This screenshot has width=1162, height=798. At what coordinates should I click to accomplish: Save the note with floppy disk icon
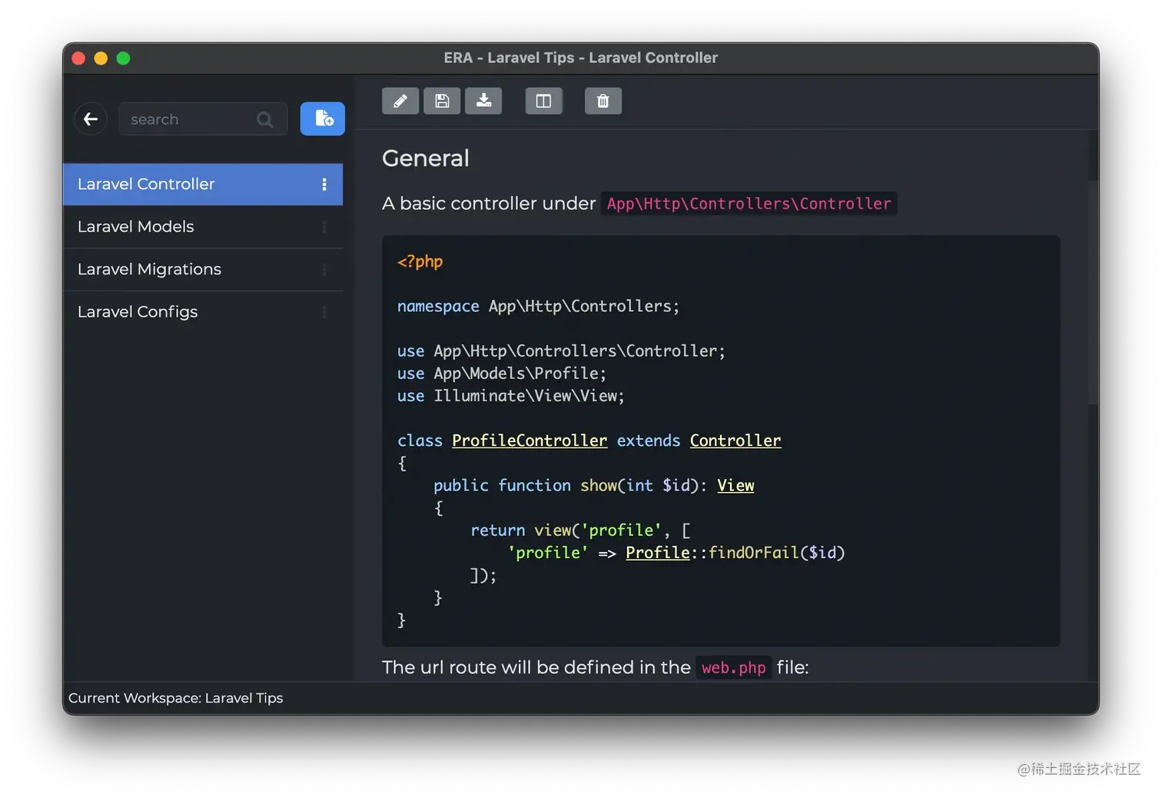point(442,101)
